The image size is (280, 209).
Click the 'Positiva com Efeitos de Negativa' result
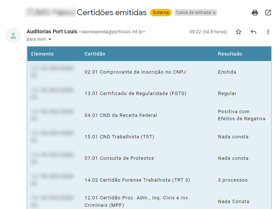point(242,115)
